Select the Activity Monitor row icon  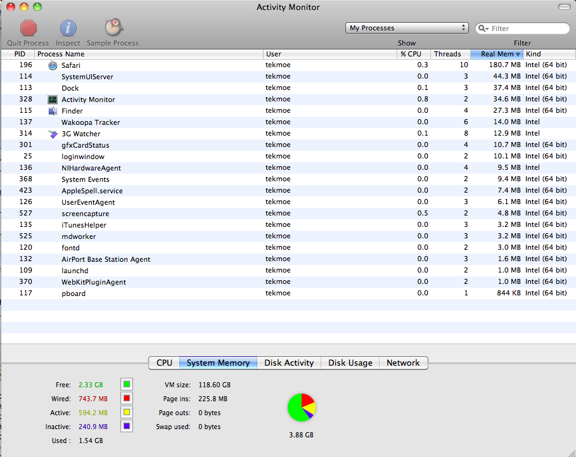(x=53, y=100)
